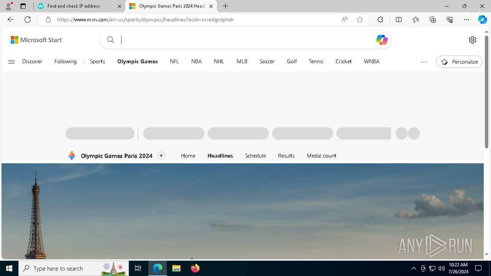Close the Olympic Games Paris 2024 tab

coord(211,6)
